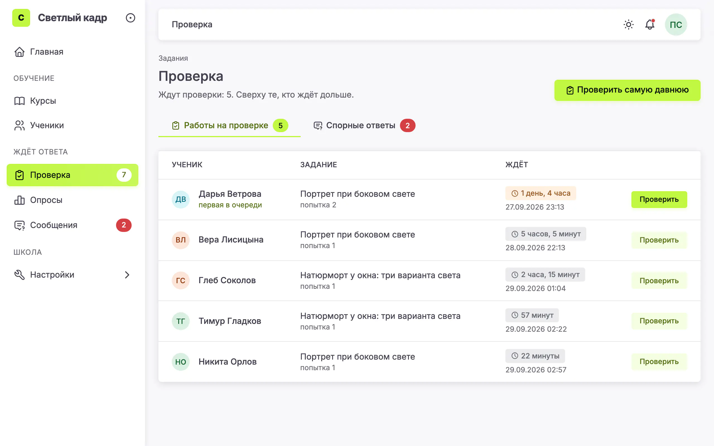Click the bar chart icon by Опросы
Image resolution: width=714 pixels, height=446 pixels.
(x=20, y=200)
